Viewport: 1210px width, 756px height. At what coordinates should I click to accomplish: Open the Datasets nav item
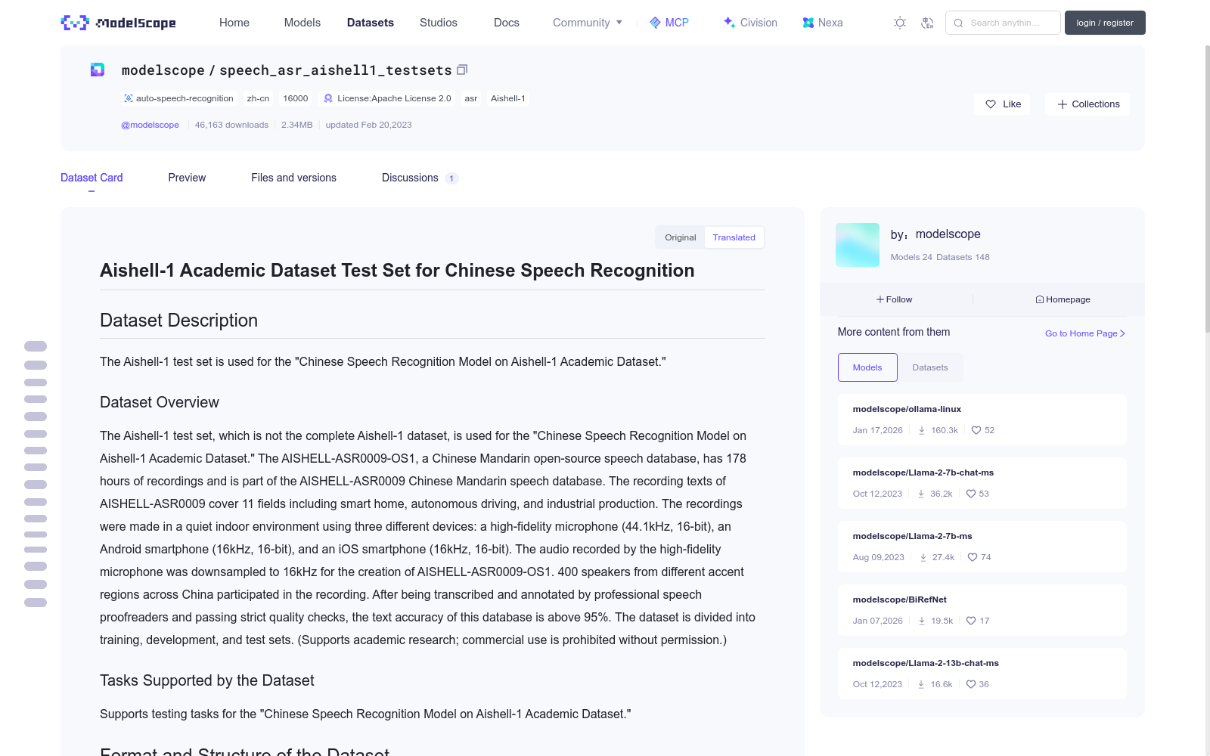(371, 23)
